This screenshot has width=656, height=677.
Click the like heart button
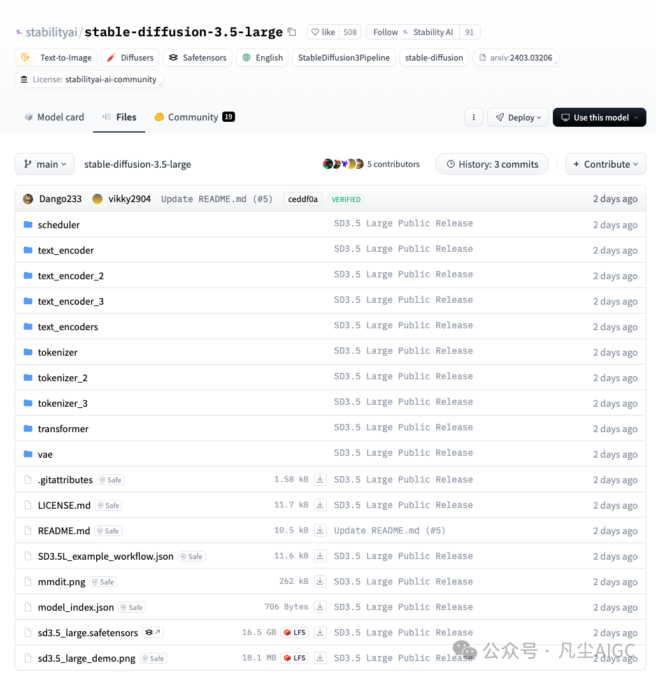[x=323, y=32]
